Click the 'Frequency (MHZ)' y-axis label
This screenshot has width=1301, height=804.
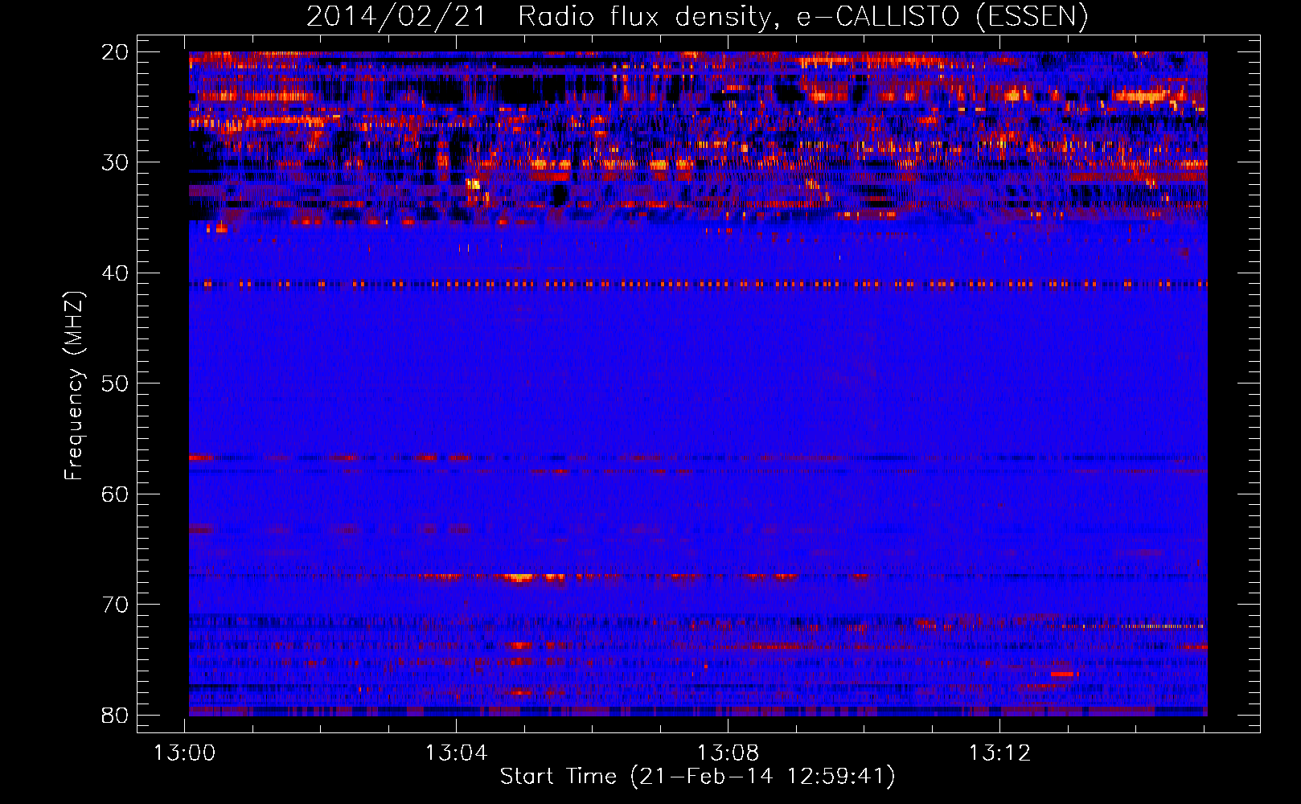pos(74,386)
